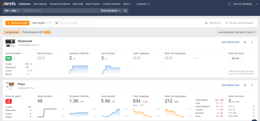The image size is (260, 121).
Task: Select the Vue générale tab
Action: coord(12,32)
